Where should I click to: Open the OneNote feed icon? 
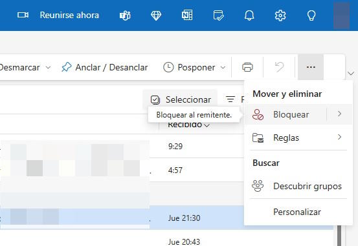[187, 15]
